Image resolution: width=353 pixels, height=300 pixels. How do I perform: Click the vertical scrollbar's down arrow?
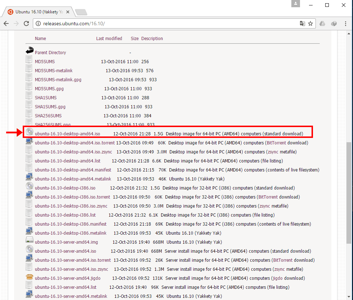[349, 297]
